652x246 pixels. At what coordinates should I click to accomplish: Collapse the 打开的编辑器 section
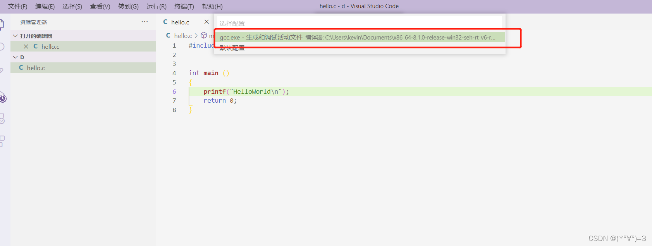15,36
